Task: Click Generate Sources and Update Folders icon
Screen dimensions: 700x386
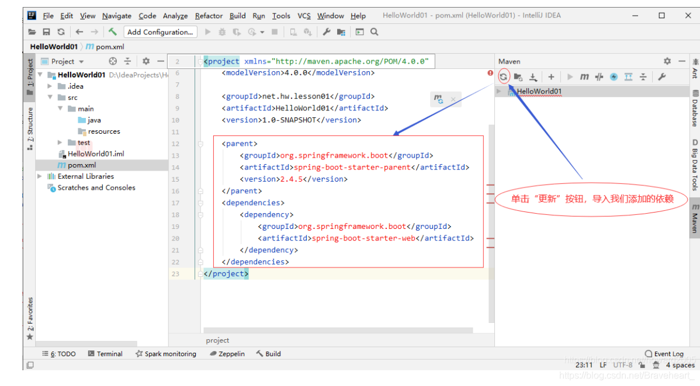Action: tap(518, 76)
